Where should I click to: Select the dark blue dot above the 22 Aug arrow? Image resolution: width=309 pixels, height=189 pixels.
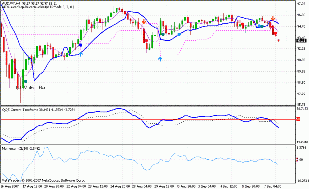(x=81, y=45)
